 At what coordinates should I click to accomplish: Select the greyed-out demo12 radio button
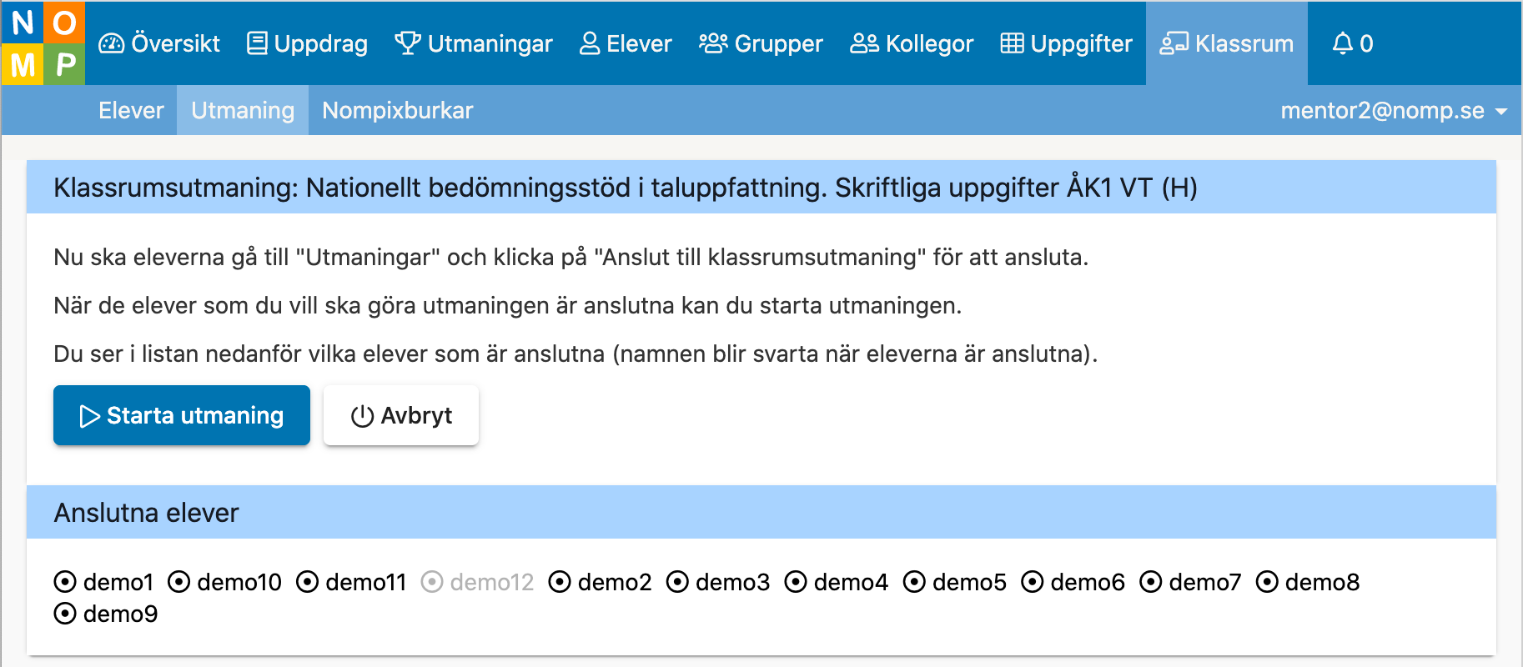point(432,582)
